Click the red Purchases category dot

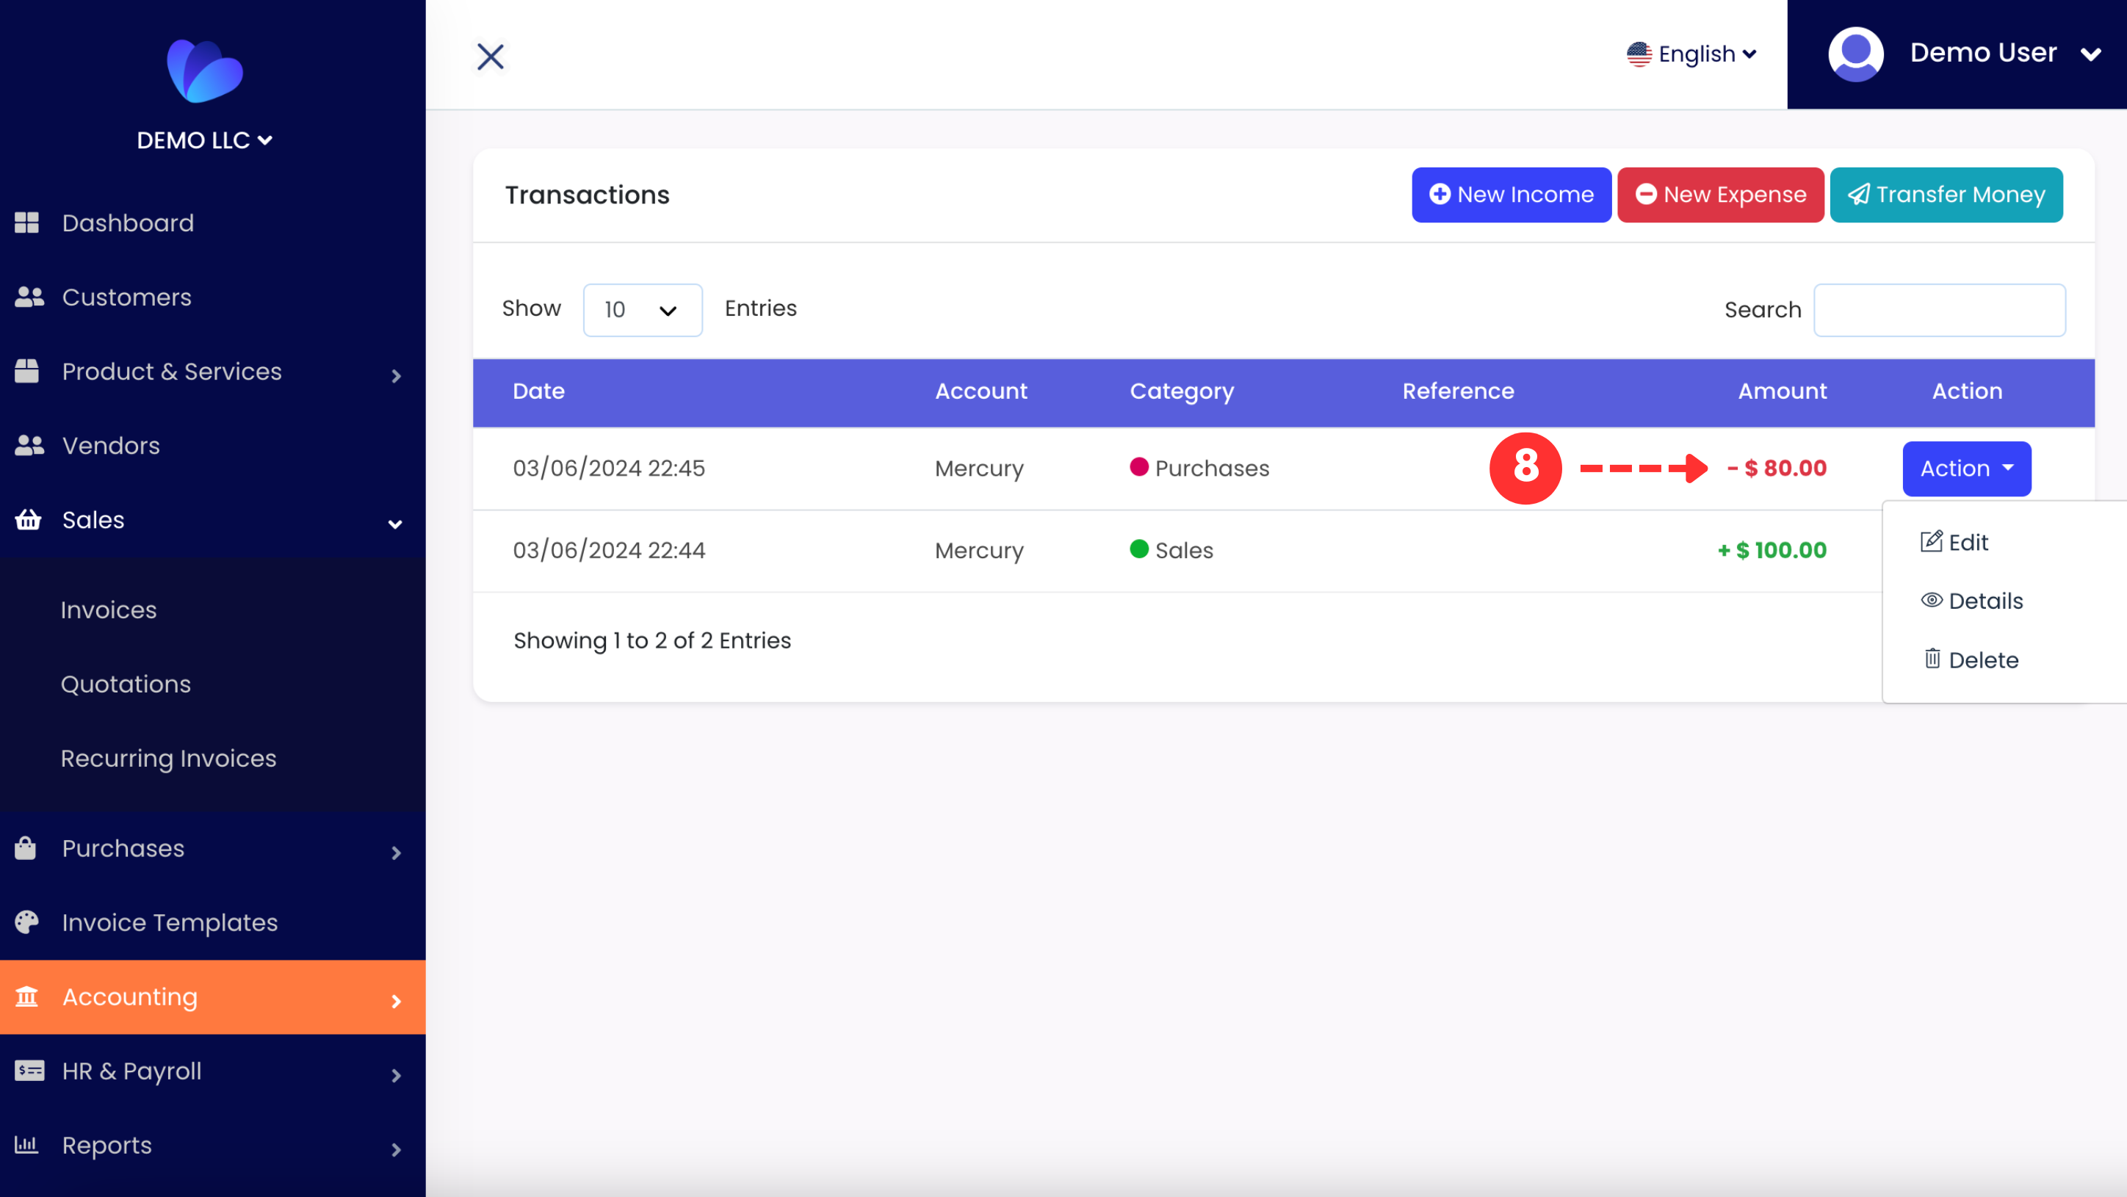tap(1138, 466)
